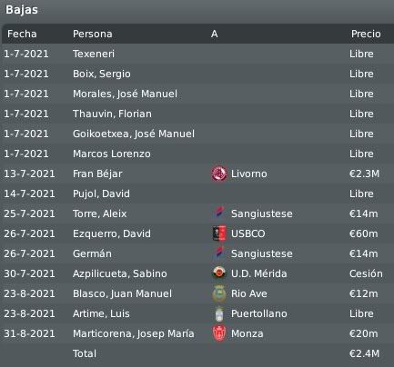Viewport: 394px width, 367px height.
Task: Open player Ezquerro, David
Action: tap(112, 233)
